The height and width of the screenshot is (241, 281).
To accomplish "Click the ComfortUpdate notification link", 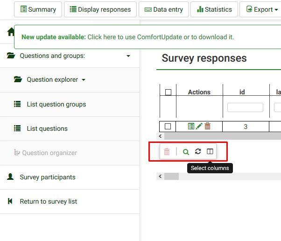I will click(160, 37).
